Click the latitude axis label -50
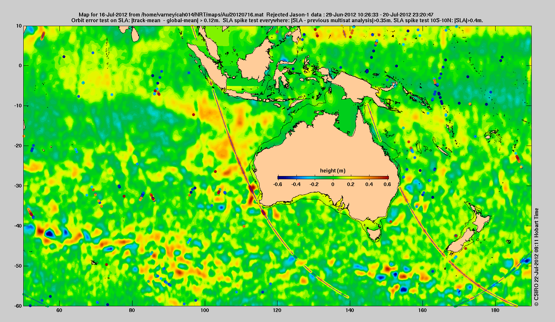 [x=18, y=266]
